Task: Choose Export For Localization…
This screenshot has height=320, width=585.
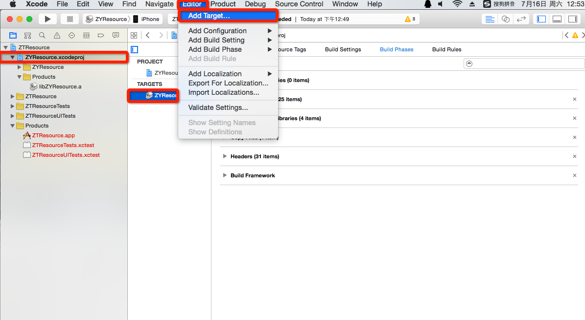Action: (x=228, y=83)
